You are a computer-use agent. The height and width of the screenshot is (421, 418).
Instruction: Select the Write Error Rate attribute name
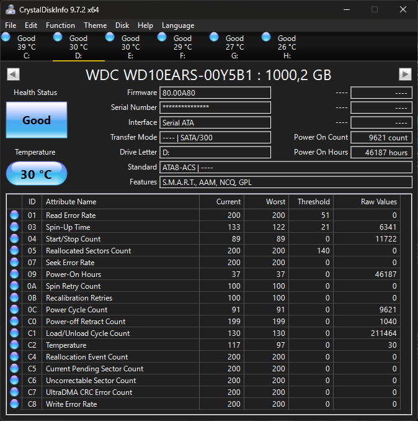pos(71,404)
